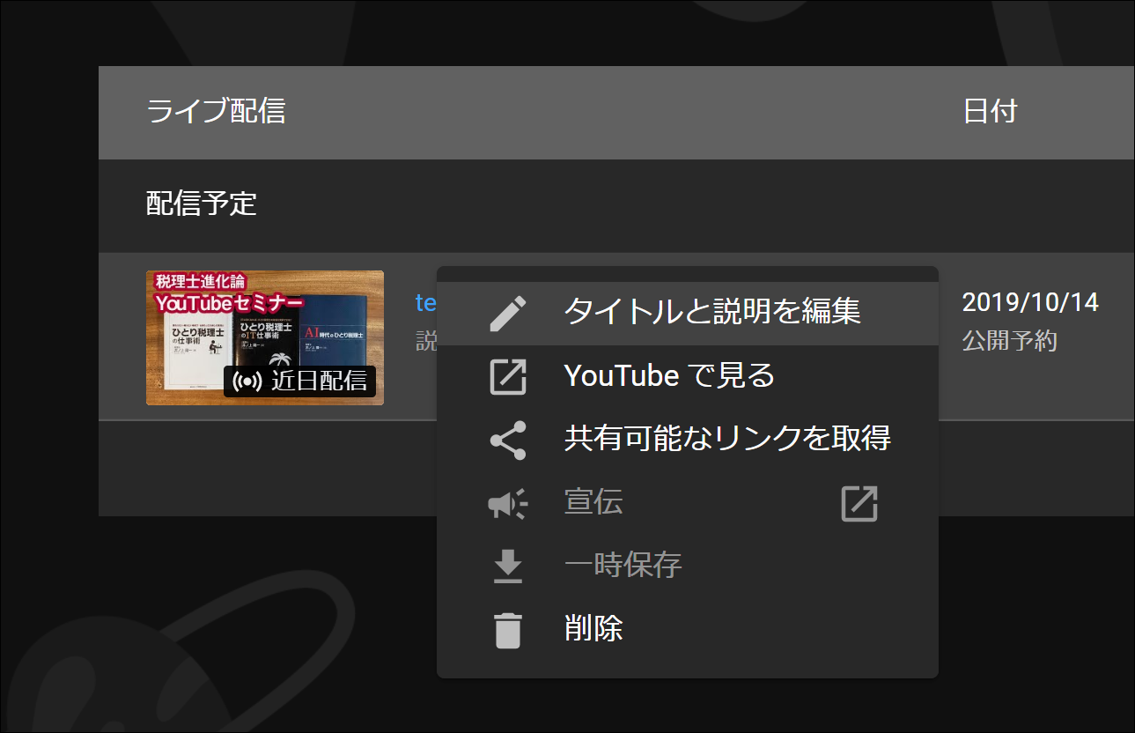Click the pencil edit icon
The image size is (1135, 733).
coord(508,313)
